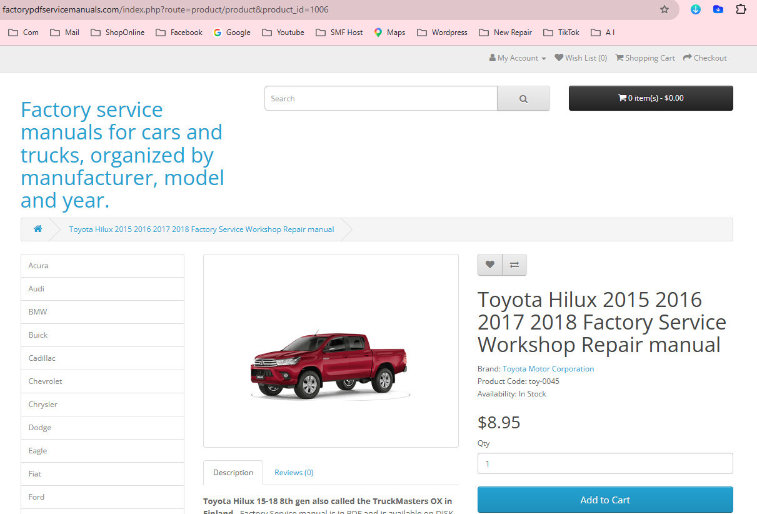Go to home via breadcrumb house icon

pyautogui.click(x=38, y=229)
